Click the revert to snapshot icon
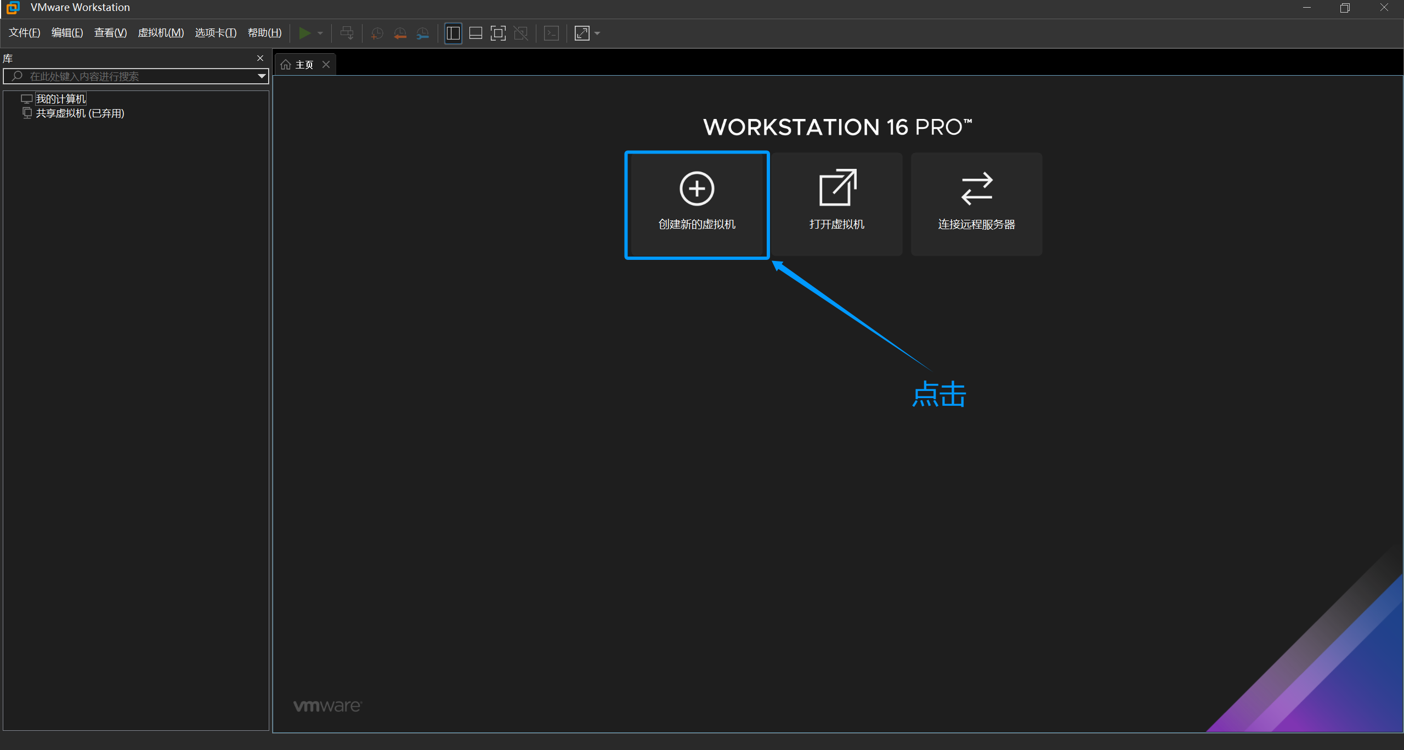This screenshot has width=1404, height=750. point(400,33)
